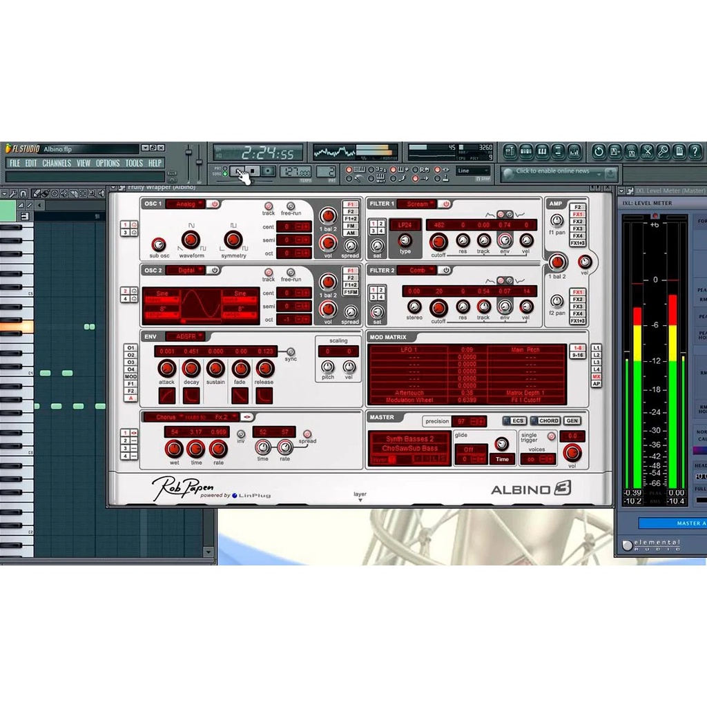Click the FL Studio help question-mark icon

pyautogui.click(x=695, y=151)
